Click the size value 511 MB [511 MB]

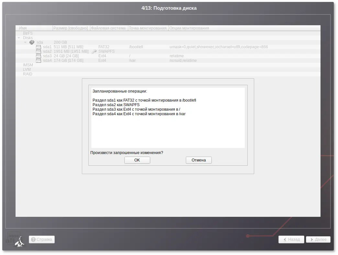point(69,47)
